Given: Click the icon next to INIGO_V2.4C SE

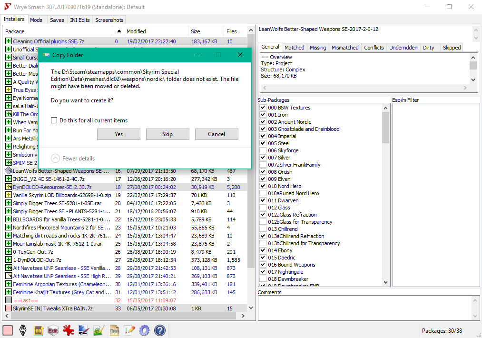Looking at the screenshot, I should (x=8, y=179).
